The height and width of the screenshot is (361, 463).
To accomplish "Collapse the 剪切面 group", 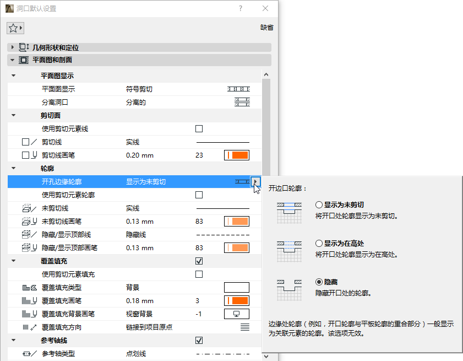I will point(13,115).
